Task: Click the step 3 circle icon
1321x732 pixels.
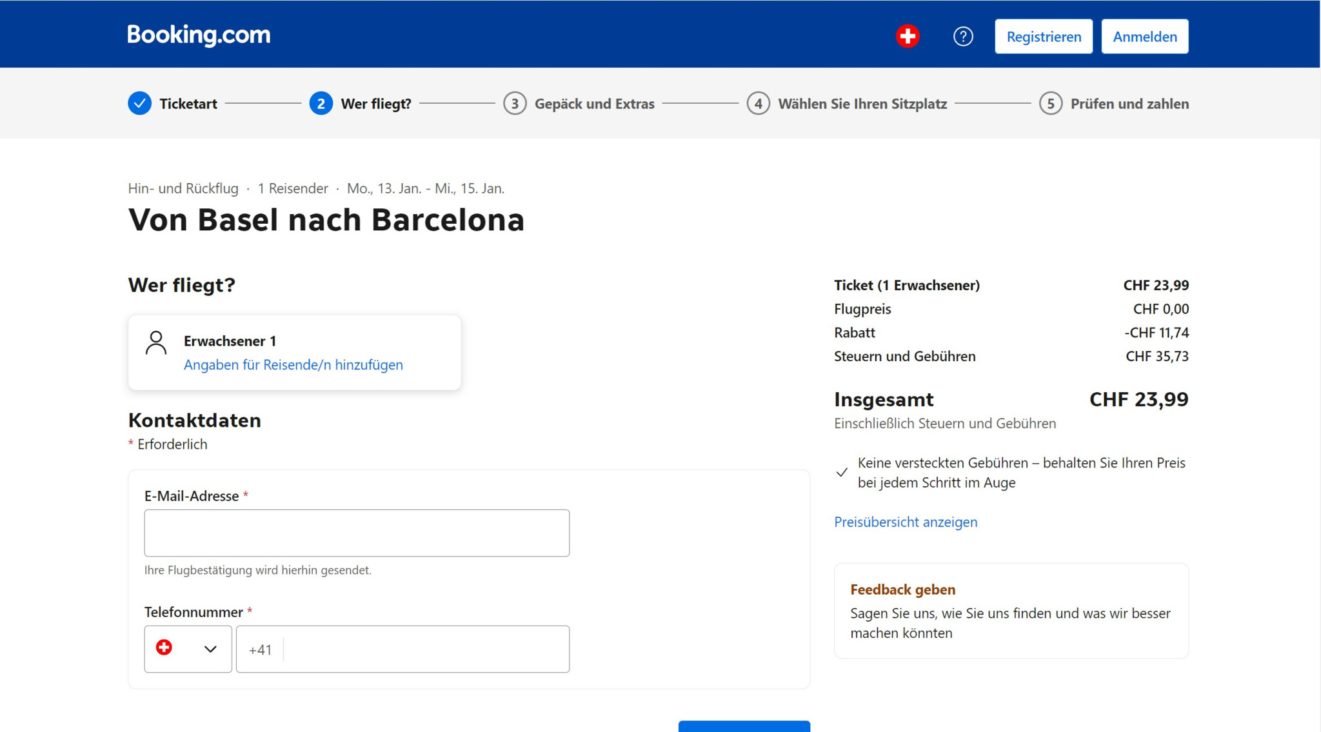Action: point(515,103)
